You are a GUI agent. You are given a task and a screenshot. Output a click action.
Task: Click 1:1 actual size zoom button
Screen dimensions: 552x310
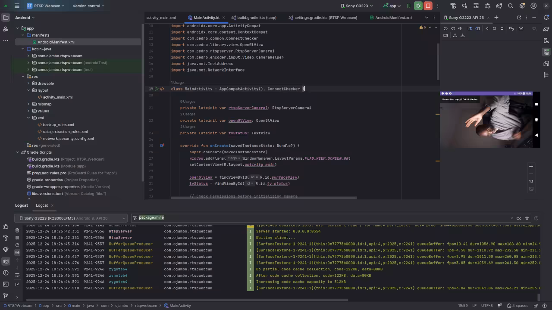531,181
